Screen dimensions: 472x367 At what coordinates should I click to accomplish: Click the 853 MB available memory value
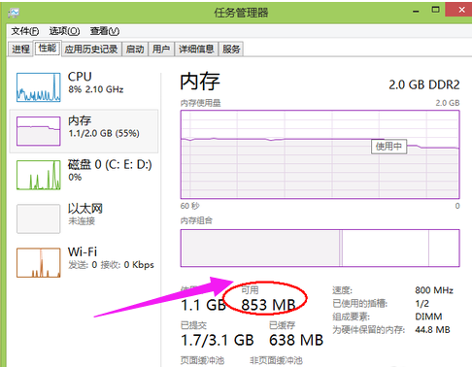[x=268, y=305]
